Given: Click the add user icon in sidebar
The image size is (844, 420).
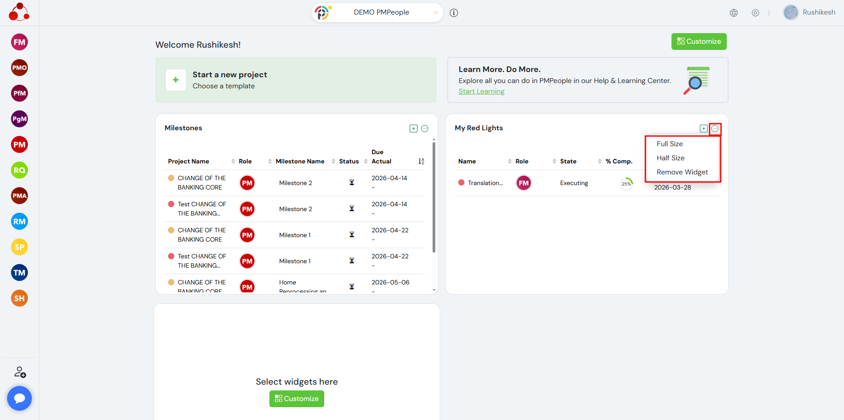Looking at the screenshot, I should 20,372.
